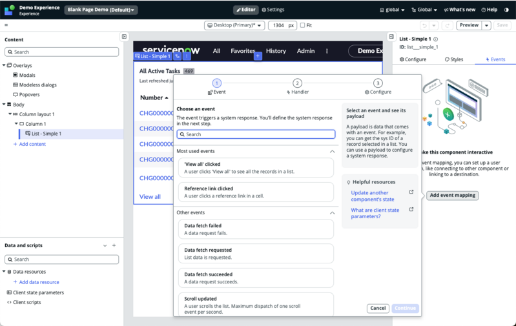Toggle the Fit checkbox
The height and width of the screenshot is (326, 516).
point(302,25)
